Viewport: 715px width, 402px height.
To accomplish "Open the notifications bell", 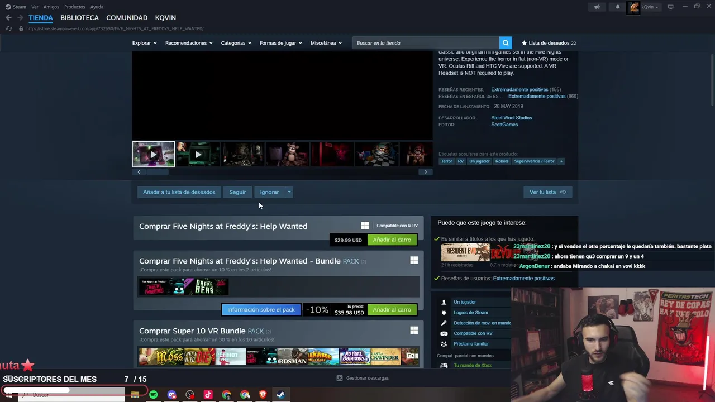I will [x=617, y=7].
